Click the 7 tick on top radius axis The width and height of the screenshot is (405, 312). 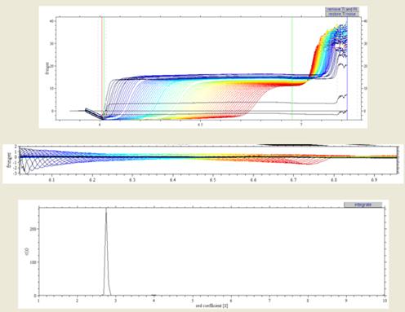(301, 125)
